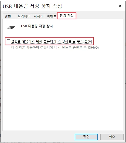Go to the 이벤트 tab

tap(51, 16)
